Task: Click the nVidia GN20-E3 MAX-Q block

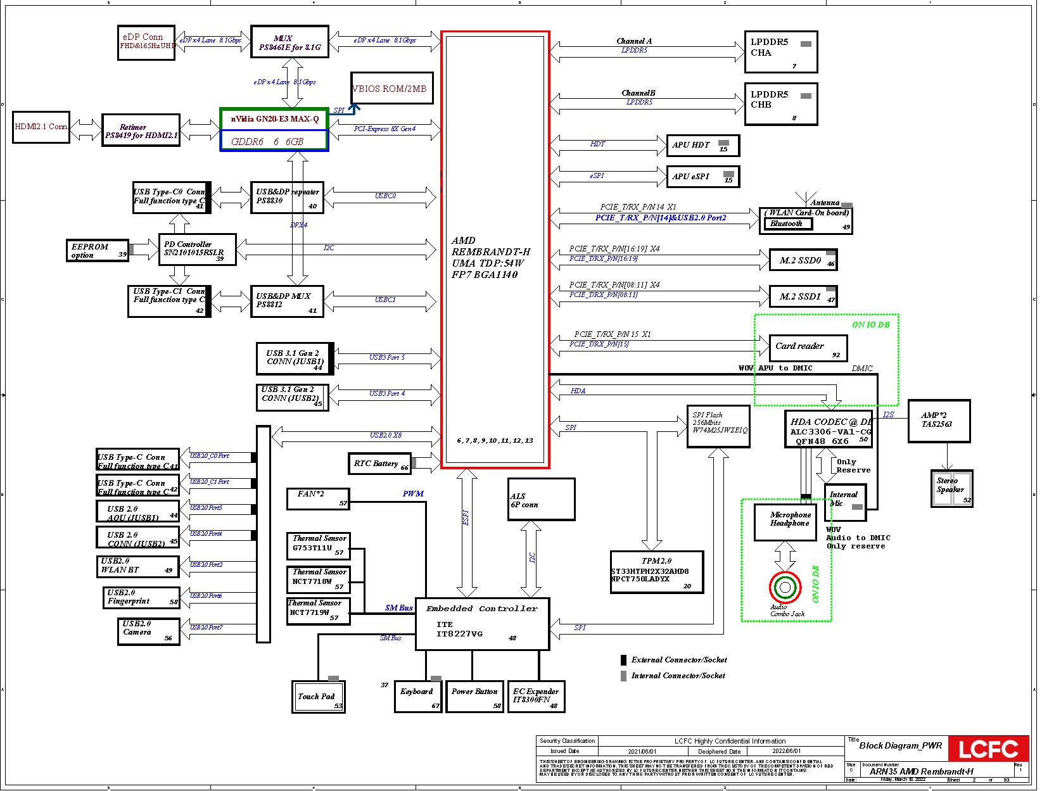Action: point(274,119)
